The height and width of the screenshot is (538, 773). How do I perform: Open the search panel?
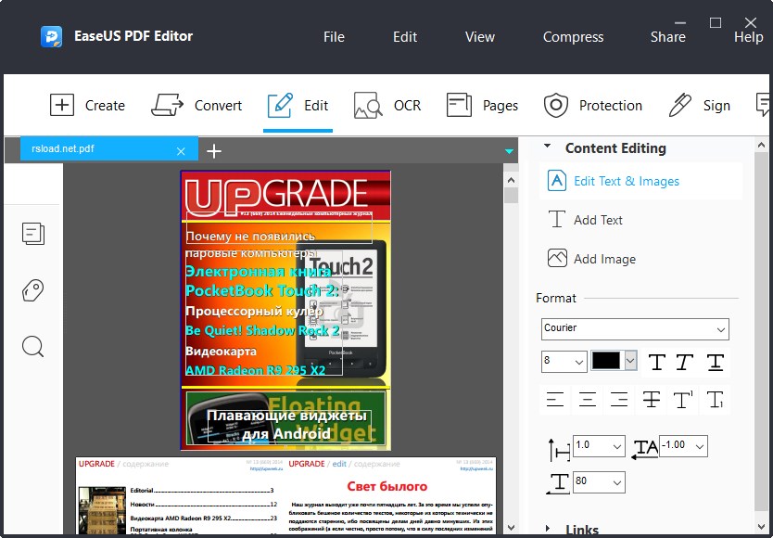pos(32,346)
